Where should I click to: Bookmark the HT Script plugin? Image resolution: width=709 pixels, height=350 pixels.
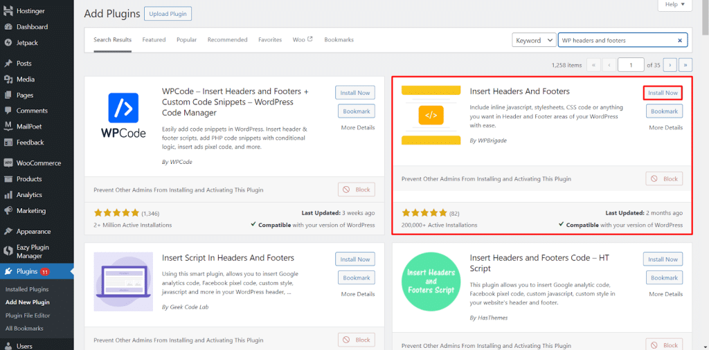[x=664, y=278]
